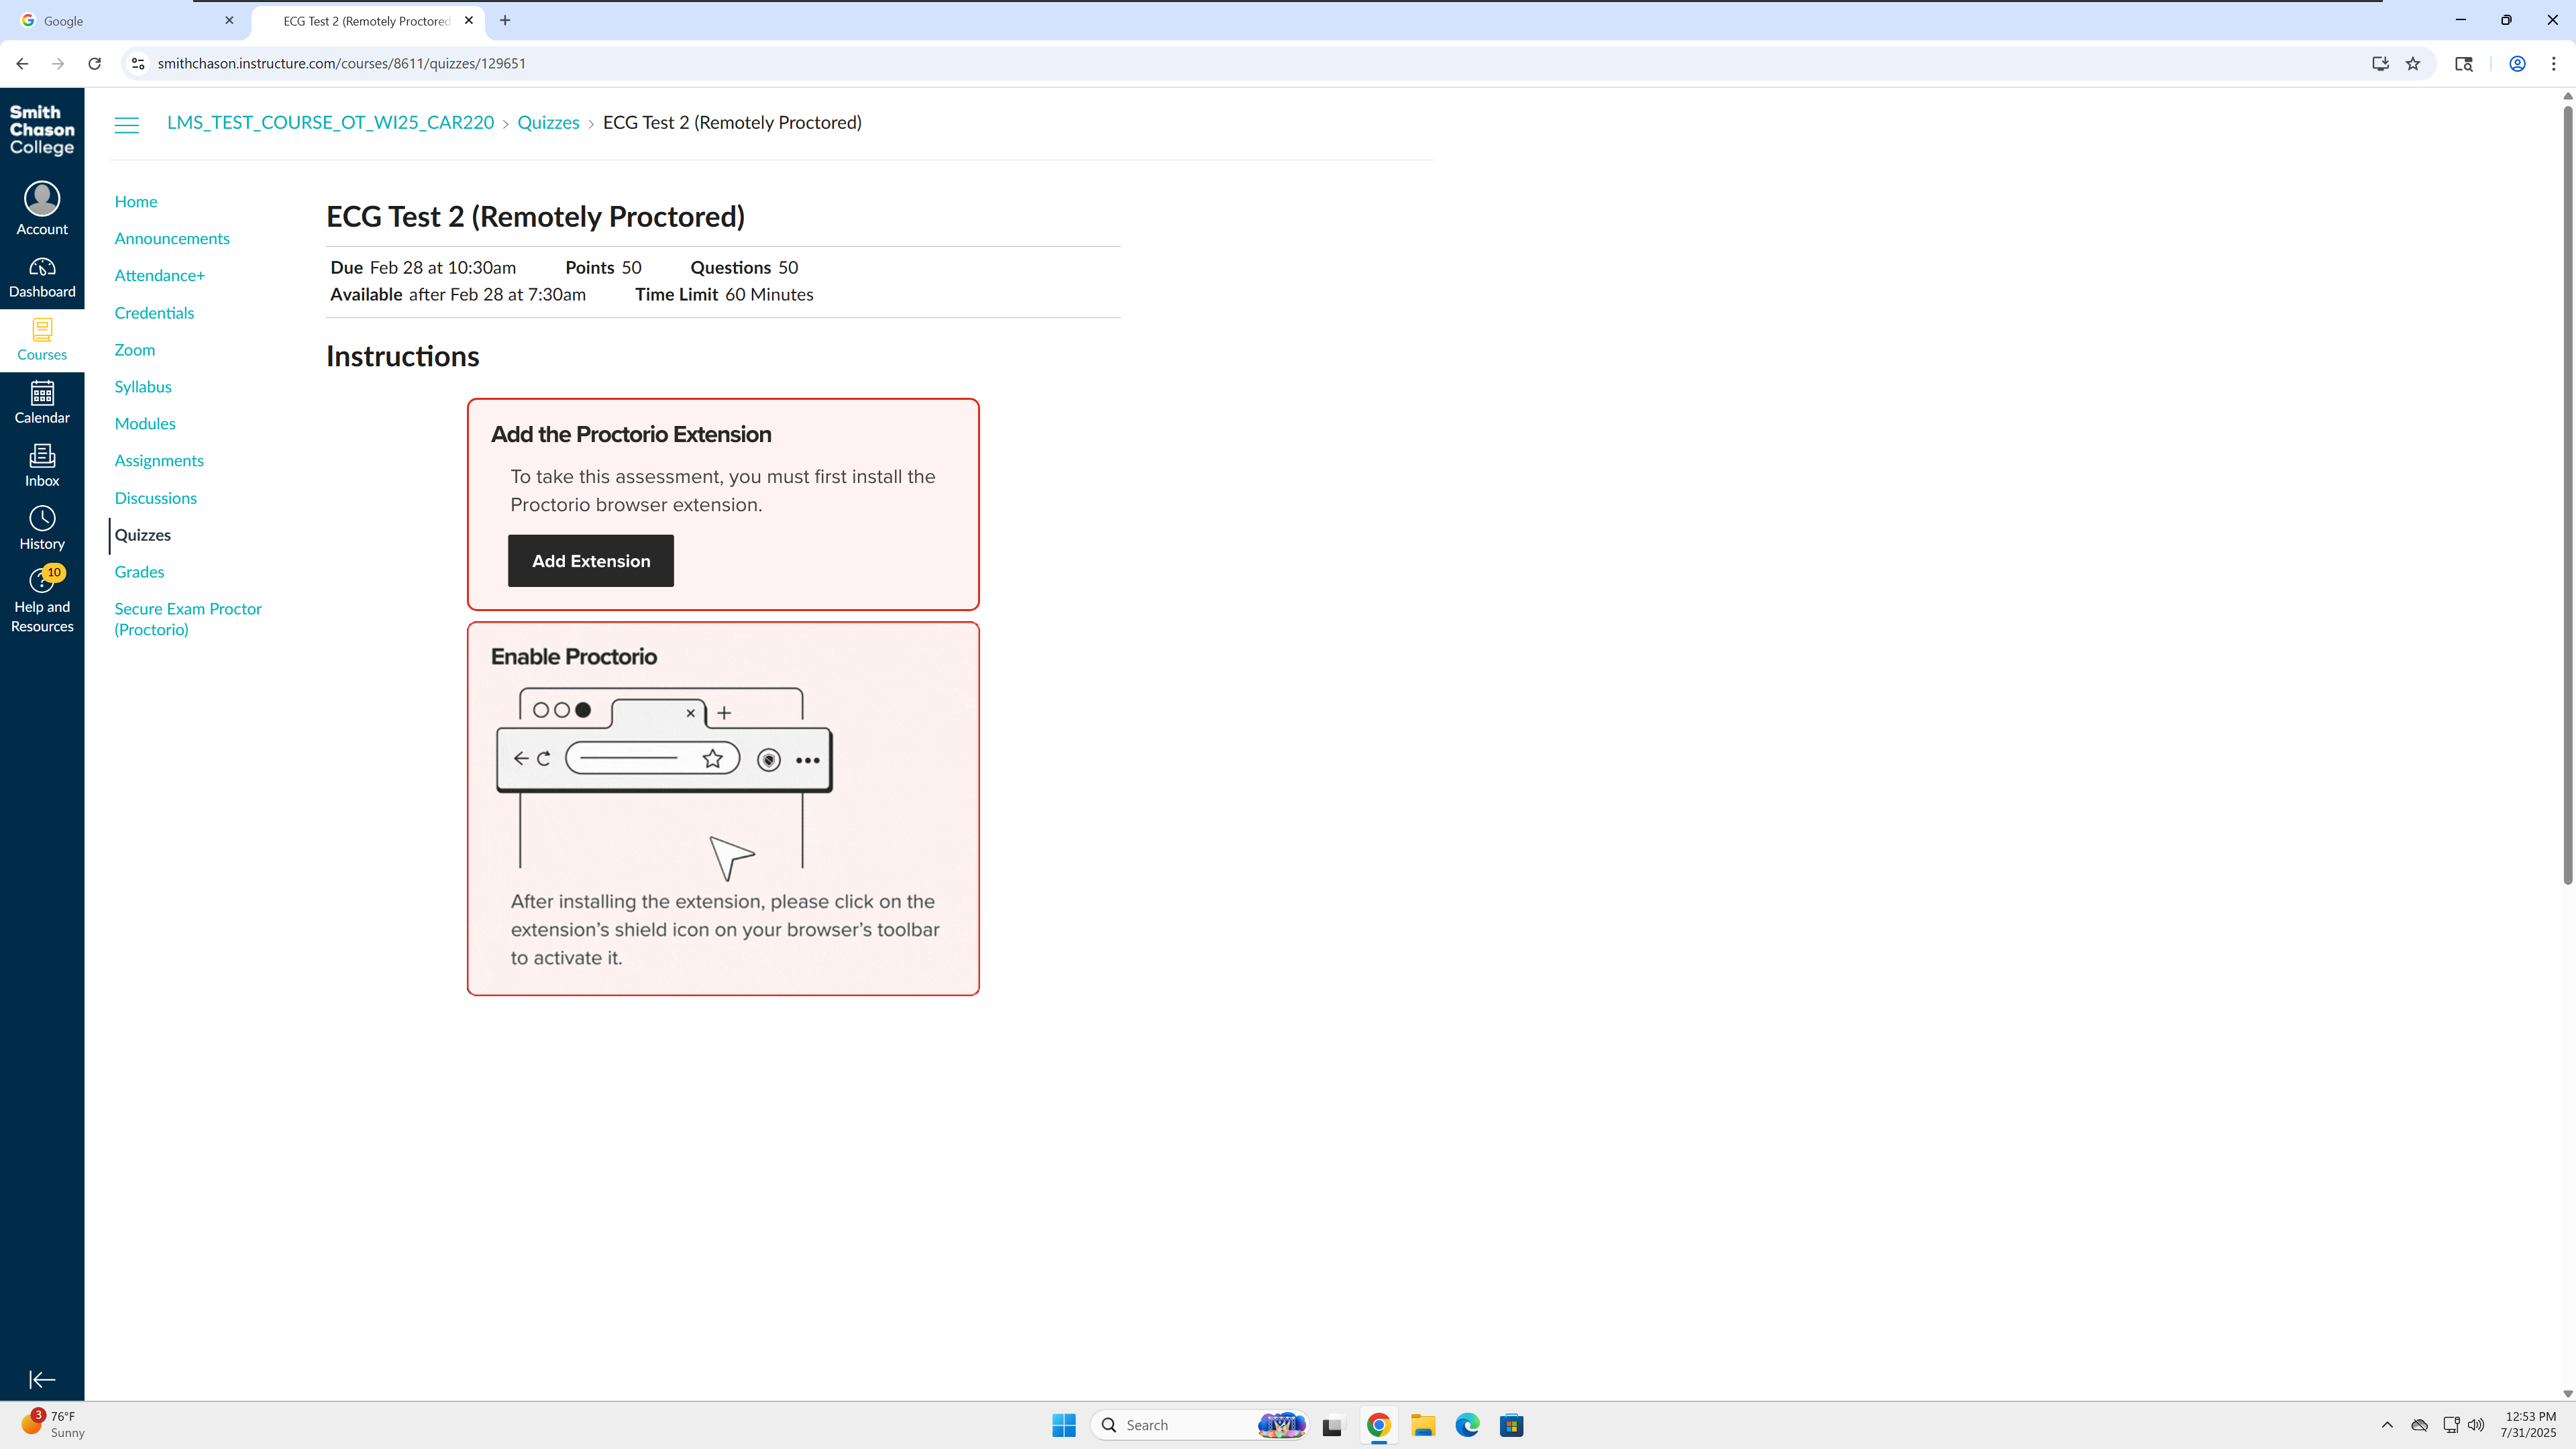Click the install app icon in address bar

pos(2380,63)
